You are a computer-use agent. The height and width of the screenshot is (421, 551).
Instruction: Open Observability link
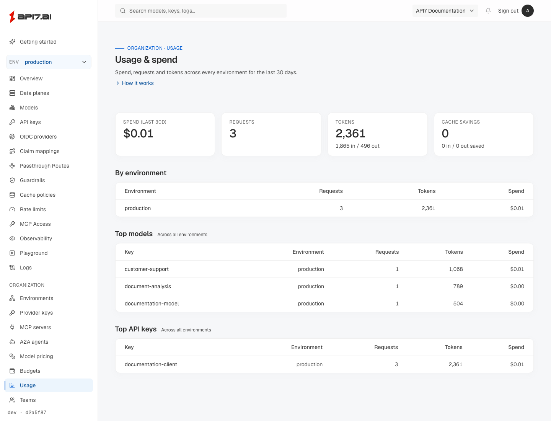(49, 238)
